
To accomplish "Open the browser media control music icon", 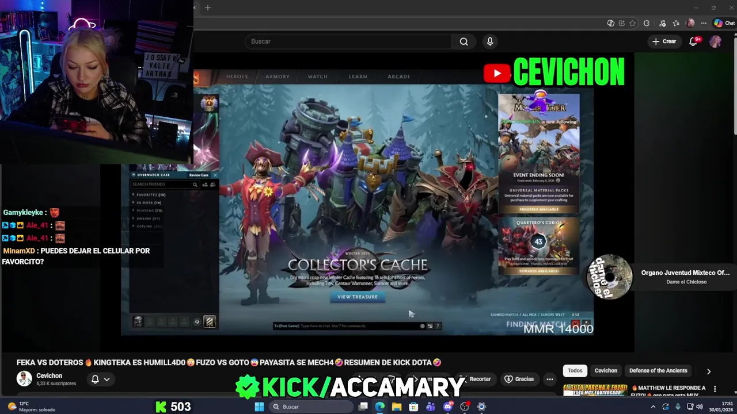I will pyautogui.click(x=663, y=23).
